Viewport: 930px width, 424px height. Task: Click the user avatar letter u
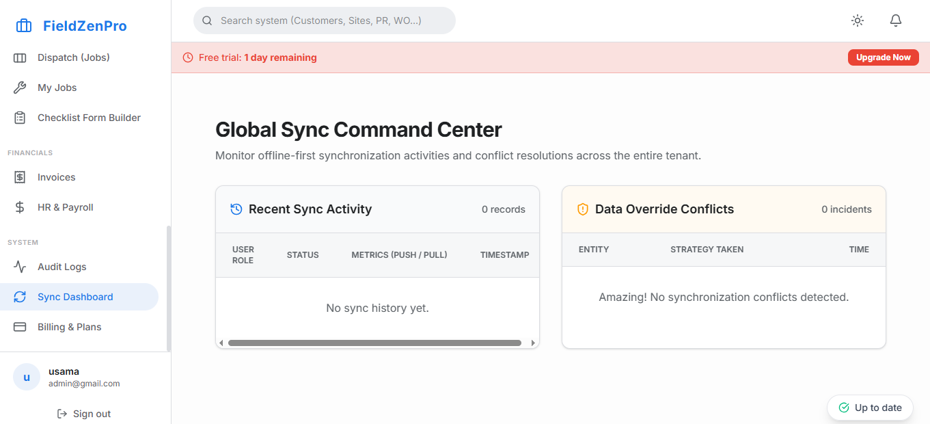(x=27, y=377)
